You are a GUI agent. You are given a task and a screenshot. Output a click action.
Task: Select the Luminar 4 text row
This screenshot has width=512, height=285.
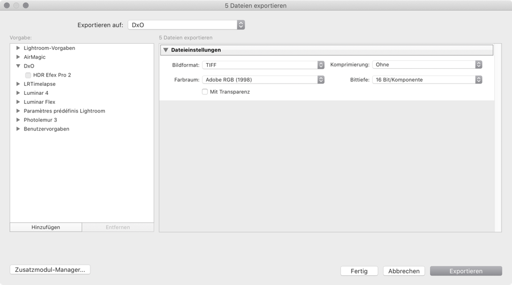(x=36, y=93)
